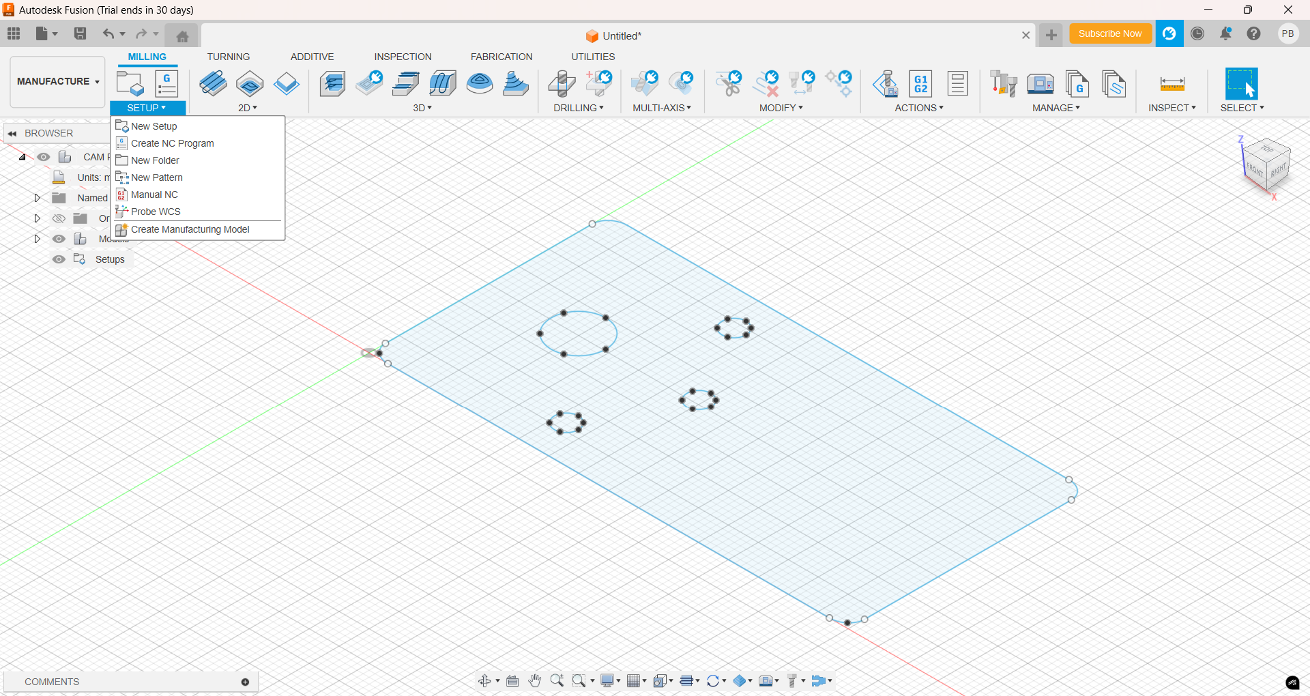Add a new design tab

pyautogui.click(x=1051, y=35)
